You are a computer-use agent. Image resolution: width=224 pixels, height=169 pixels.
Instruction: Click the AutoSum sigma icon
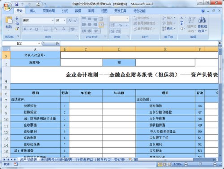click(x=181, y=18)
